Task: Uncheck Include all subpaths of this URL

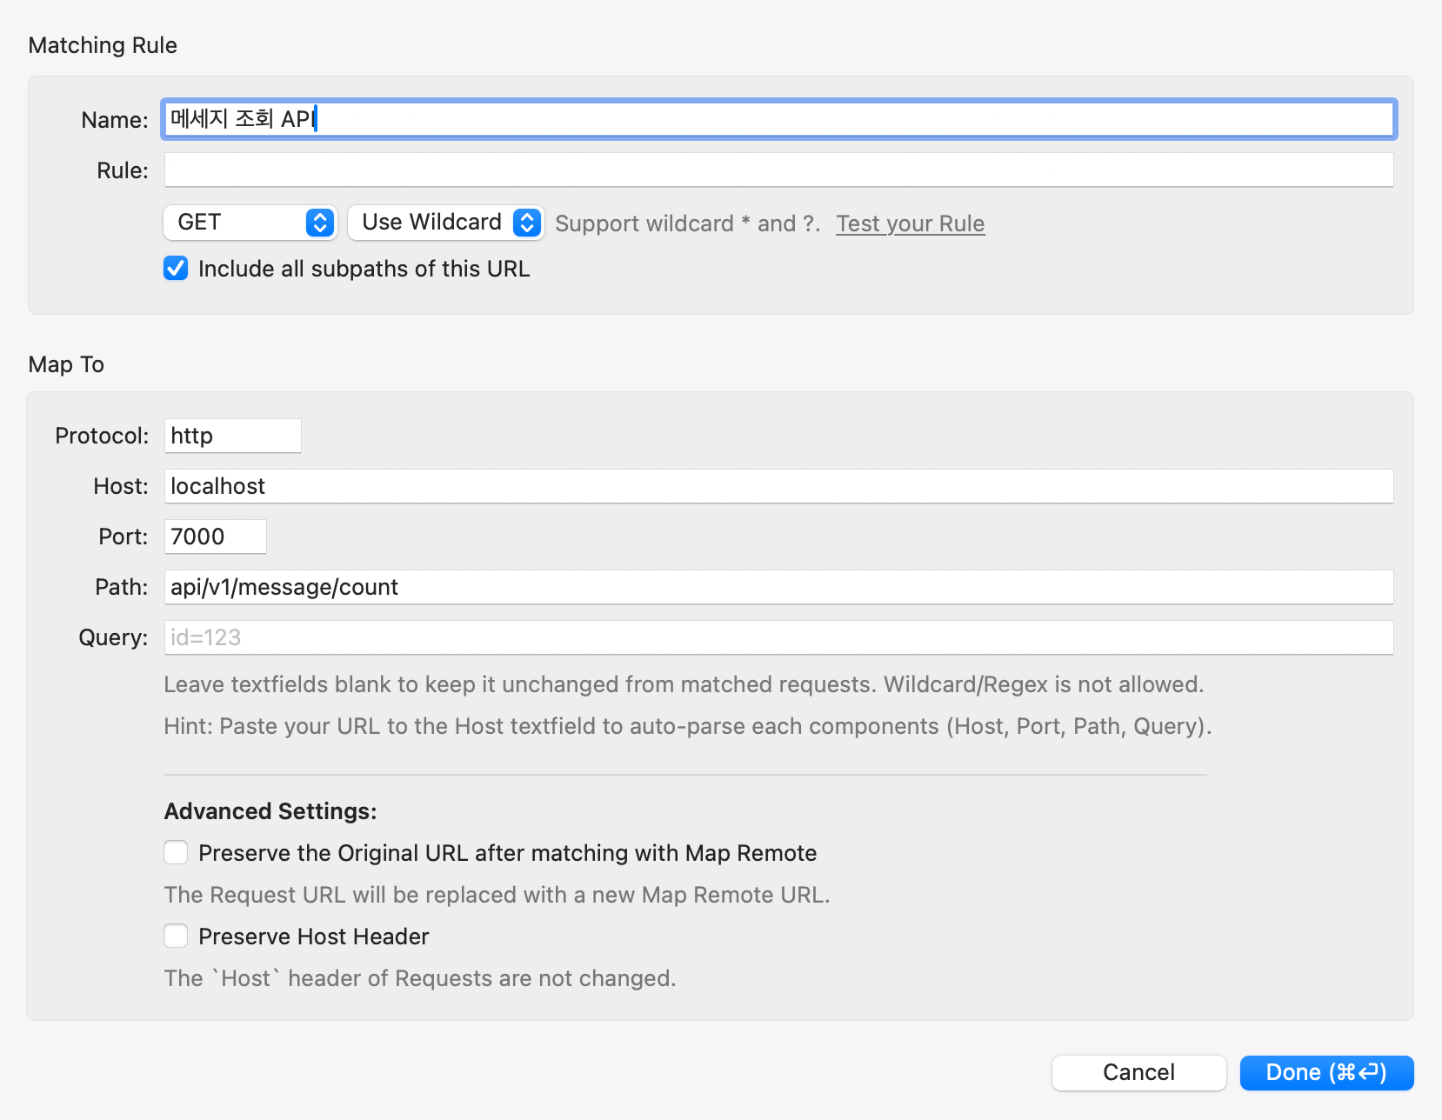Action: 176,269
